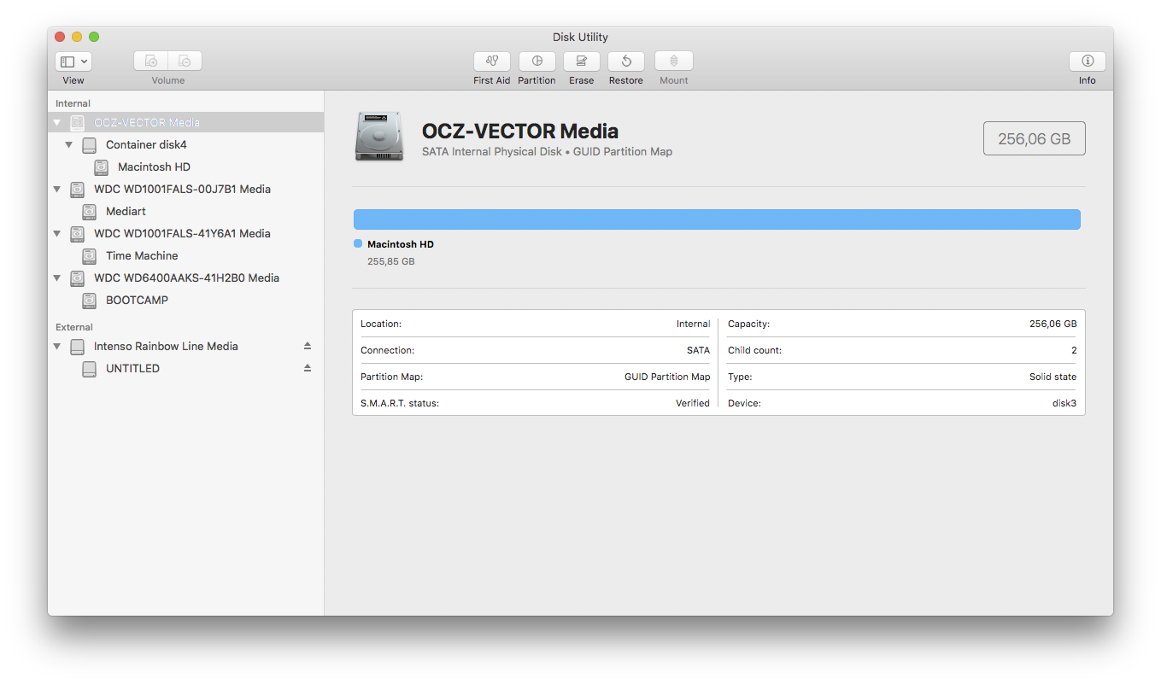Viewport: 1161px width, 684px height.
Task: Select Container disk4 in the sidebar
Action: tap(186, 144)
